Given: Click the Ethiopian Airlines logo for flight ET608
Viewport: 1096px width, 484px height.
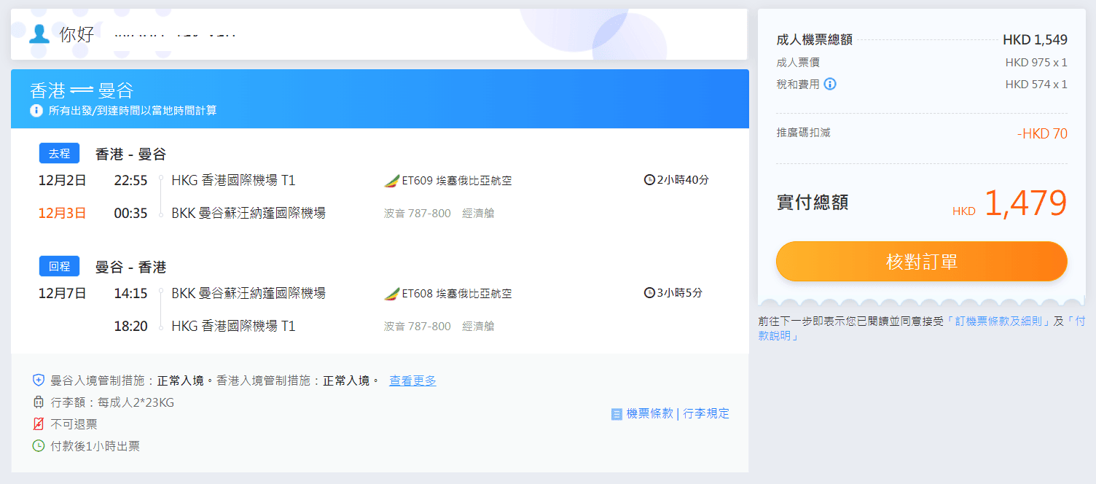Looking at the screenshot, I should pos(391,294).
